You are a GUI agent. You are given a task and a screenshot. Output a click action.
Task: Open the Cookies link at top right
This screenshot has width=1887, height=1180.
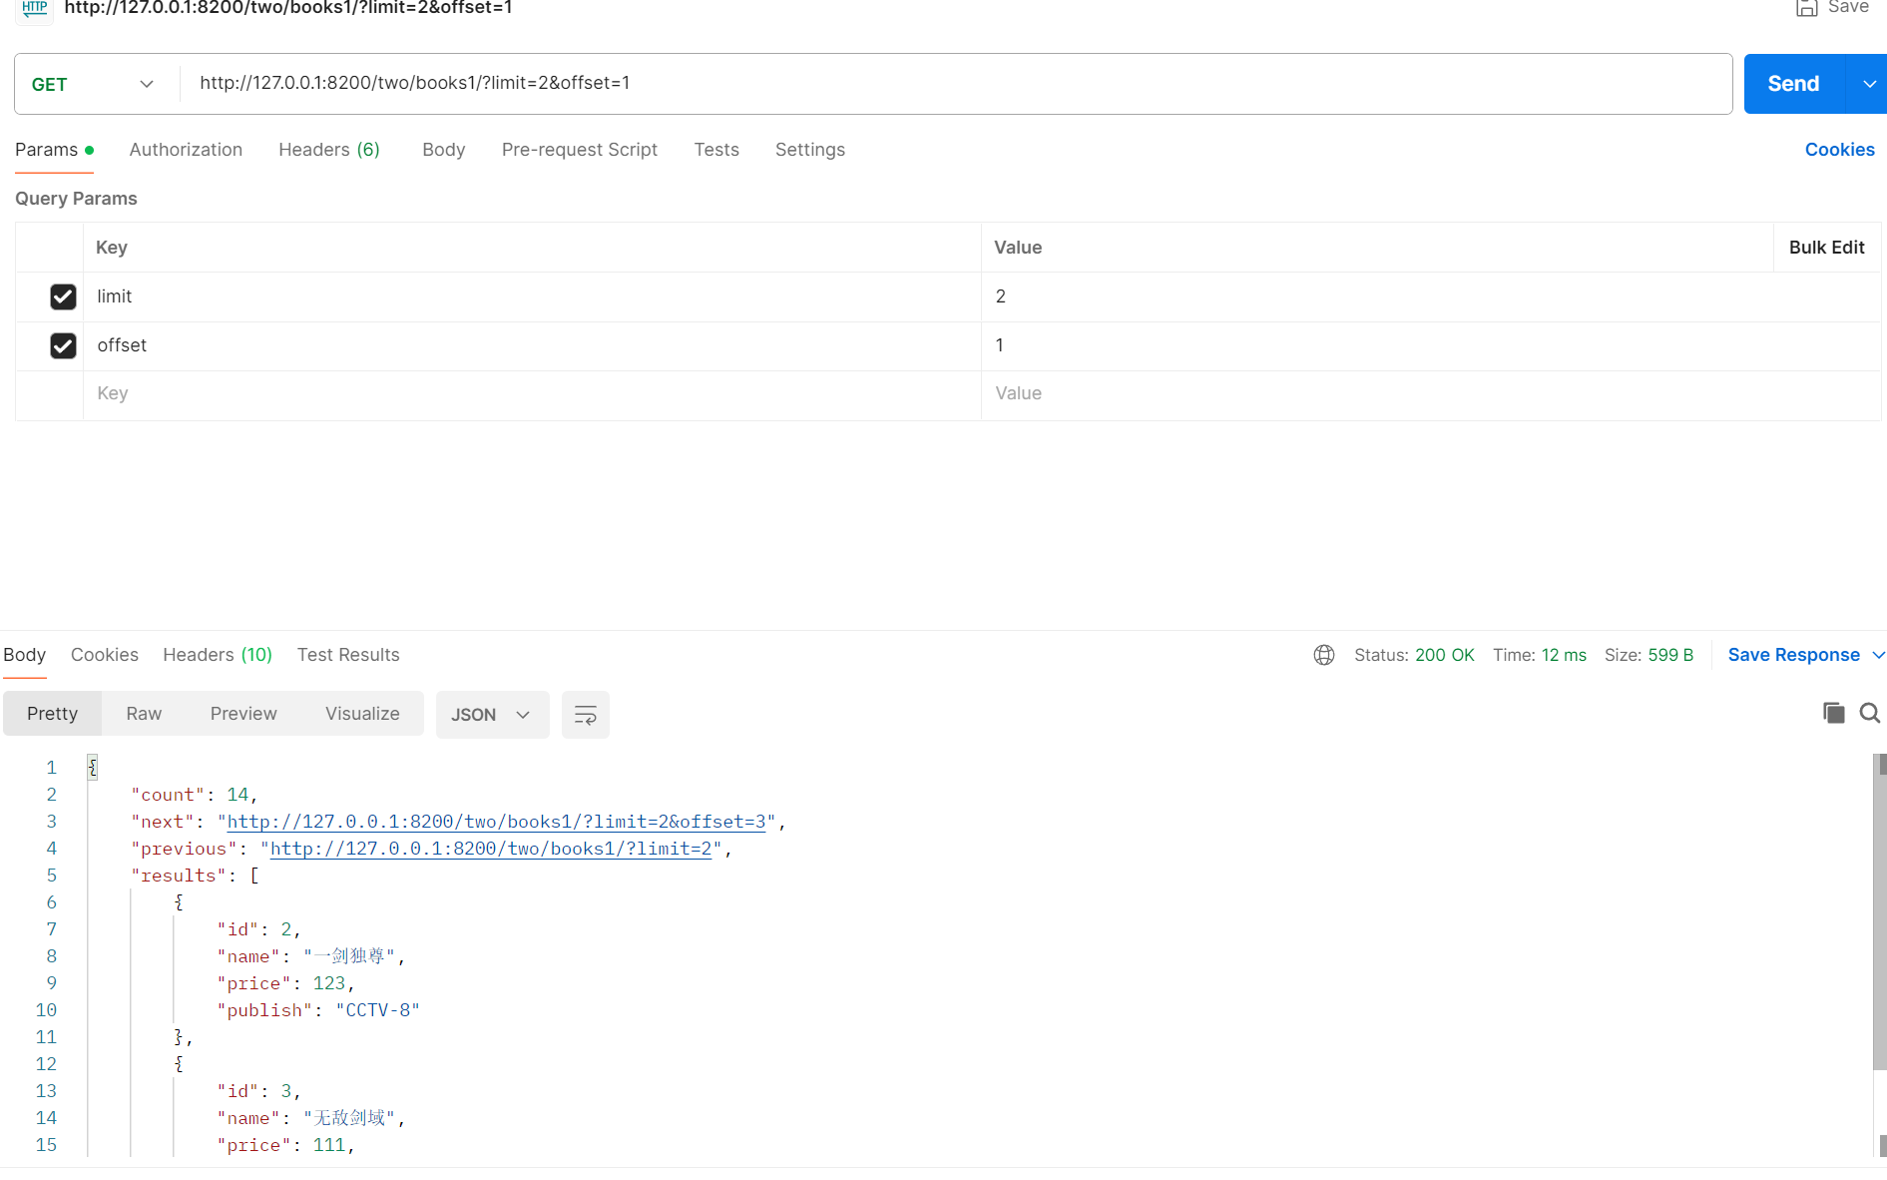tap(1839, 150)
